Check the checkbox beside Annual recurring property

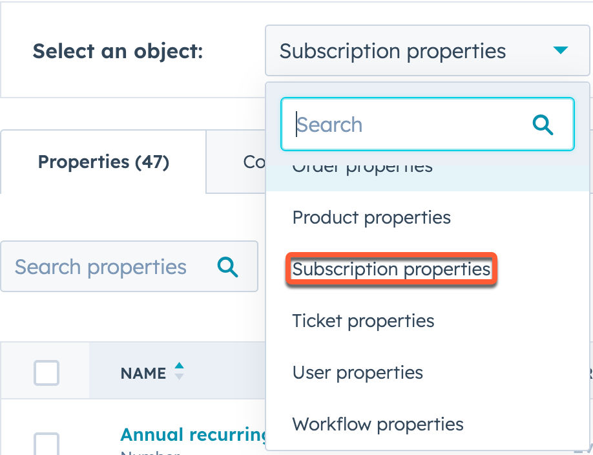pos(45,444)
